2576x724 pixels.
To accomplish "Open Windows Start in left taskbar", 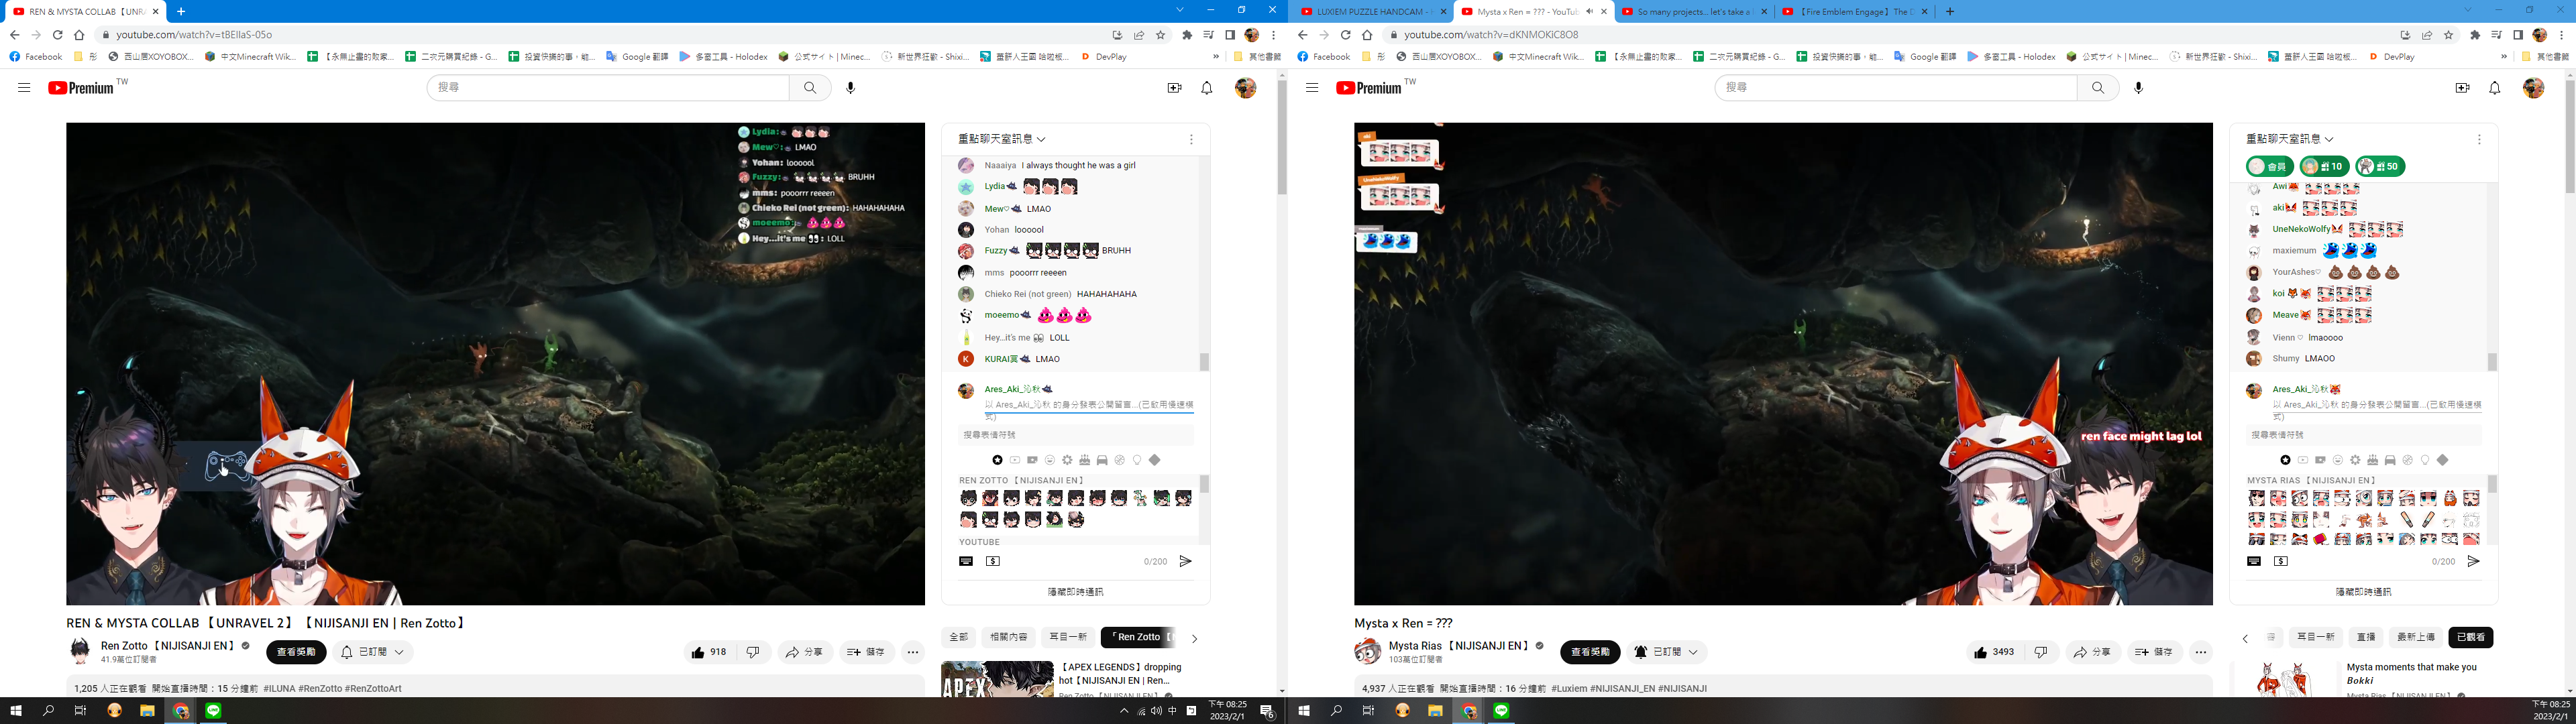I will 15,711.
